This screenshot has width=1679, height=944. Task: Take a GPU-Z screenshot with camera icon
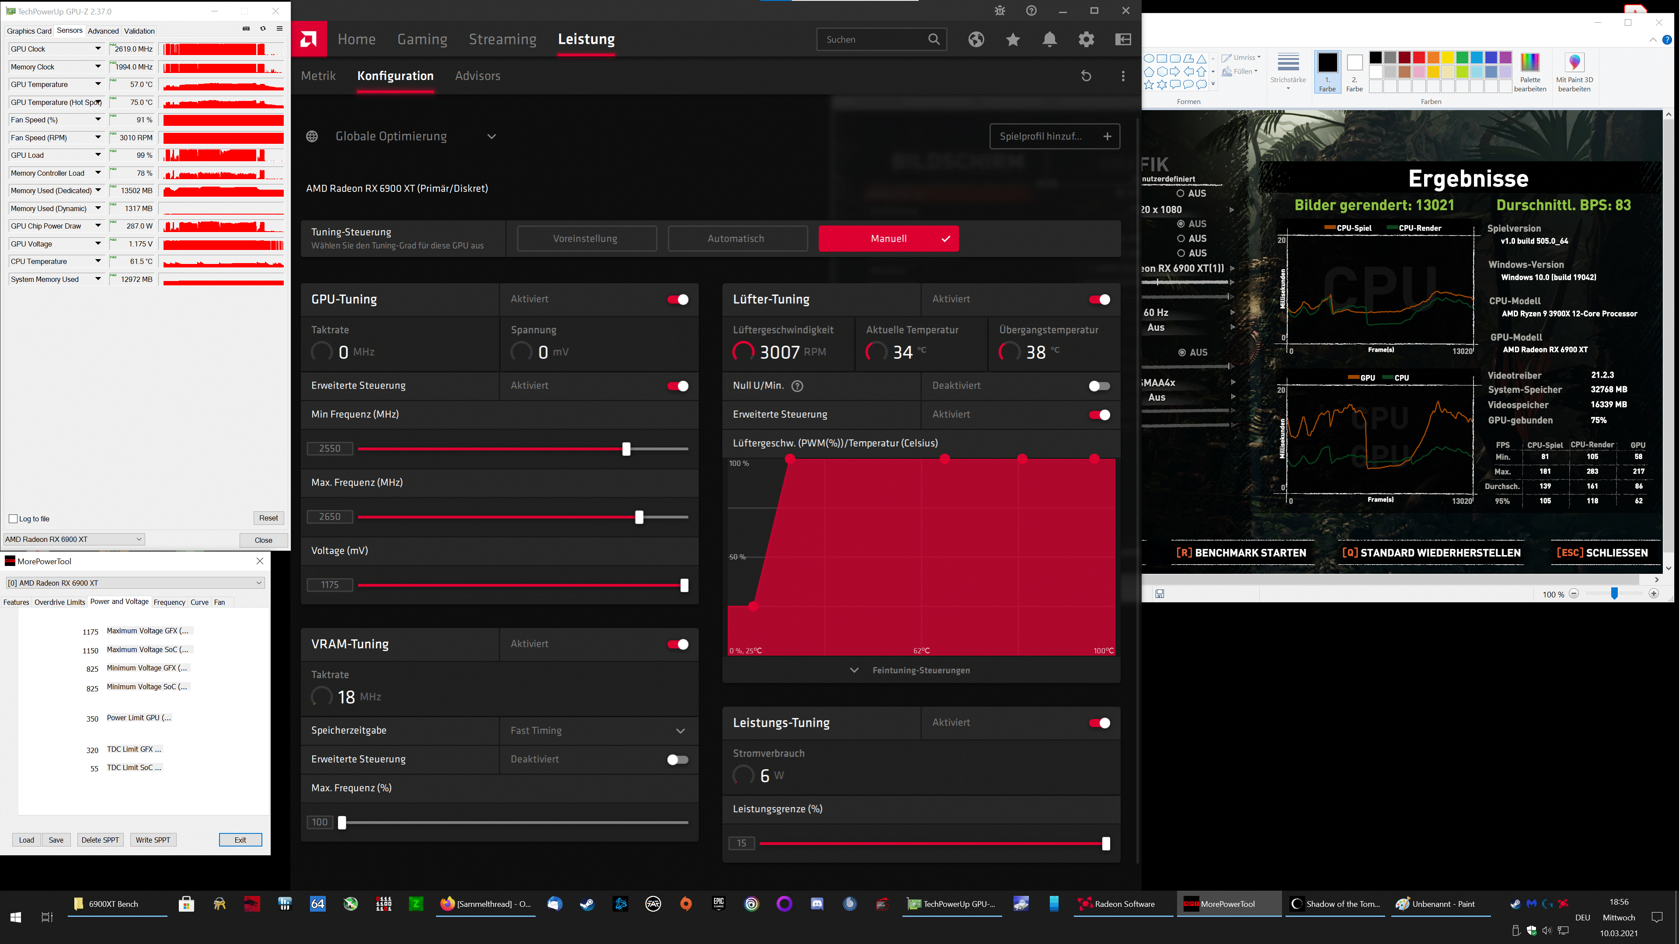(246, 29)
